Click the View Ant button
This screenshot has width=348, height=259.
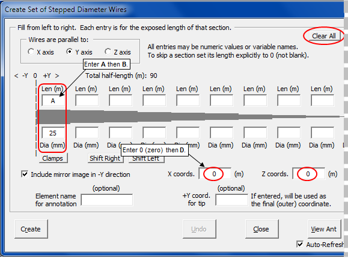324,229
